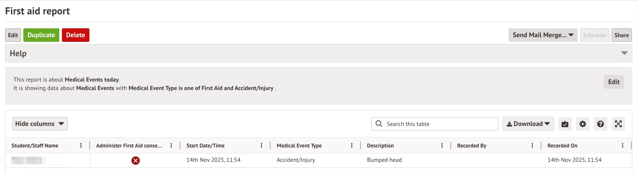Open the Send Mail Merge dropdown
The width and height of the screenshot is (637, 172).
(x=543, y=35)
